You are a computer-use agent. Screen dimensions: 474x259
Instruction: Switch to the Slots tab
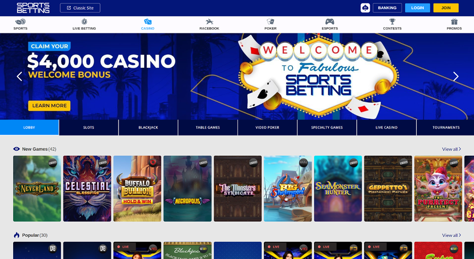tap(89, 127)
